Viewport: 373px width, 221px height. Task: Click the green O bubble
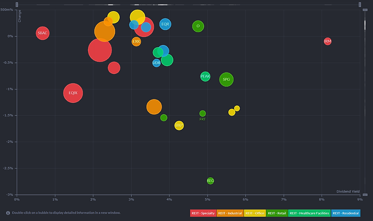[198, 26]
